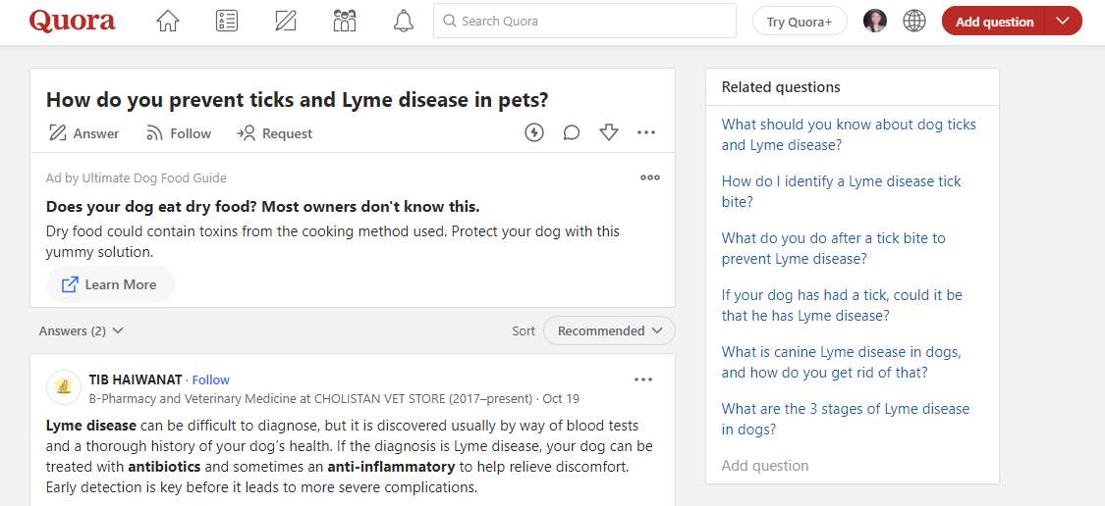Open the Following feed icon
Screen dimensions: 1105x506
pos(226,22)
